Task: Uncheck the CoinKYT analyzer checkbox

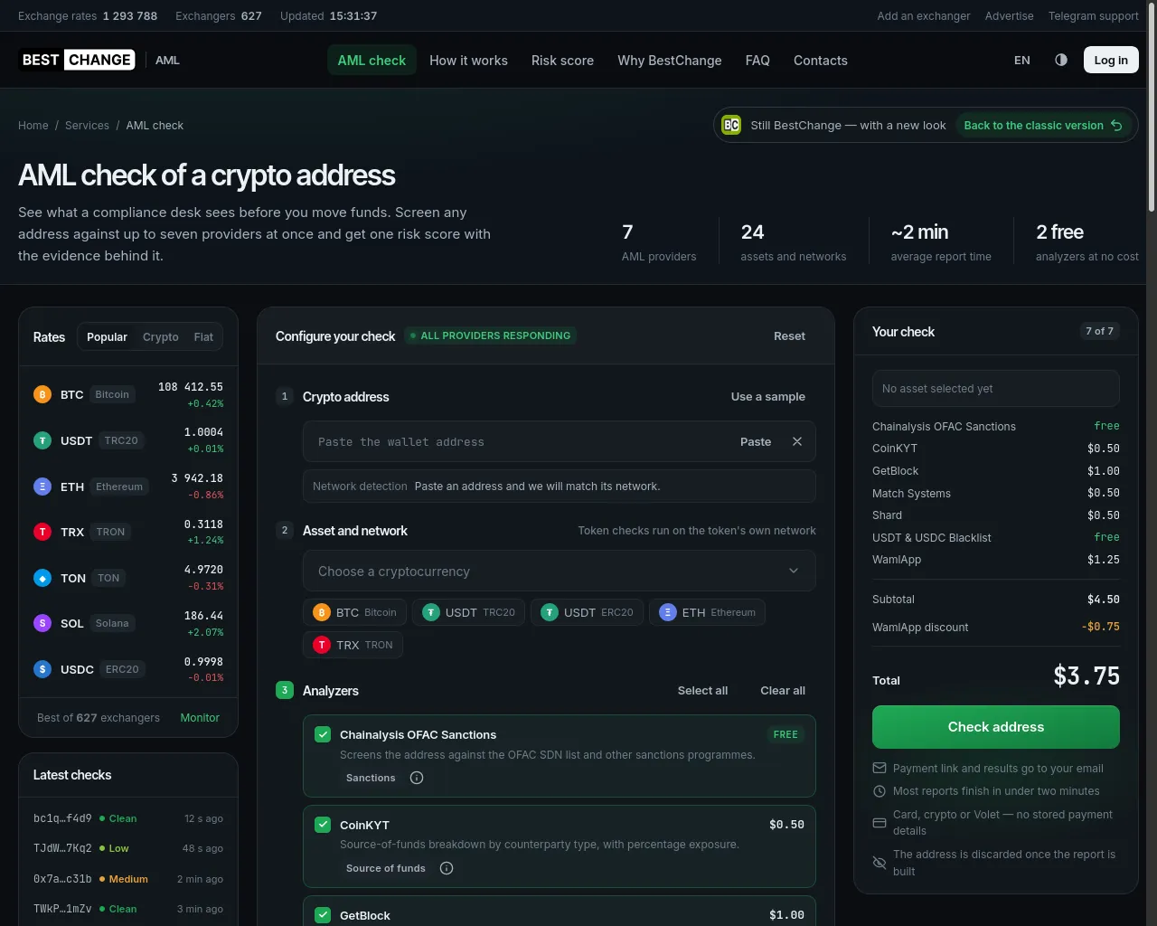Action: tap(323, 825)
